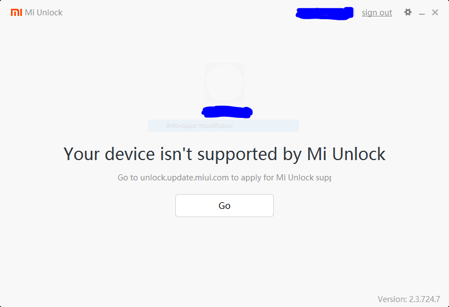This screenshot has width=449, height=307.
Task: Click the word 'device' in the headline
Action: pyautogui.click(x=130, y=154)
